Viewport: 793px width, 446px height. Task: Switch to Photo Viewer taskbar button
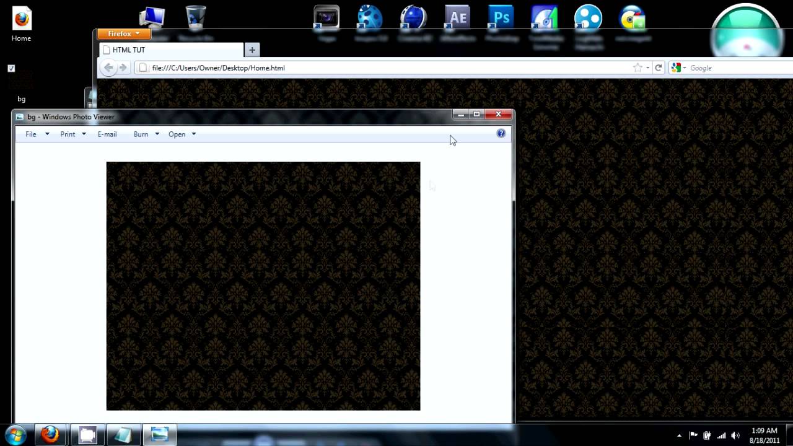(159, 435)
